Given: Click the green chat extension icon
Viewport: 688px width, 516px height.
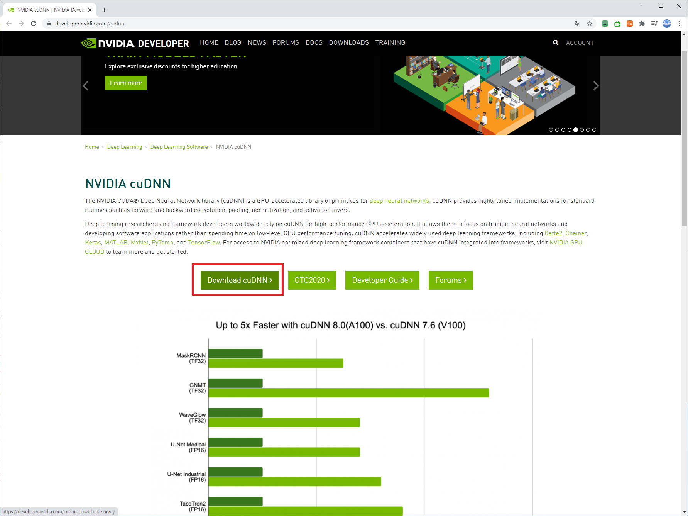Looking at the screenshot, I should point(605,24).
